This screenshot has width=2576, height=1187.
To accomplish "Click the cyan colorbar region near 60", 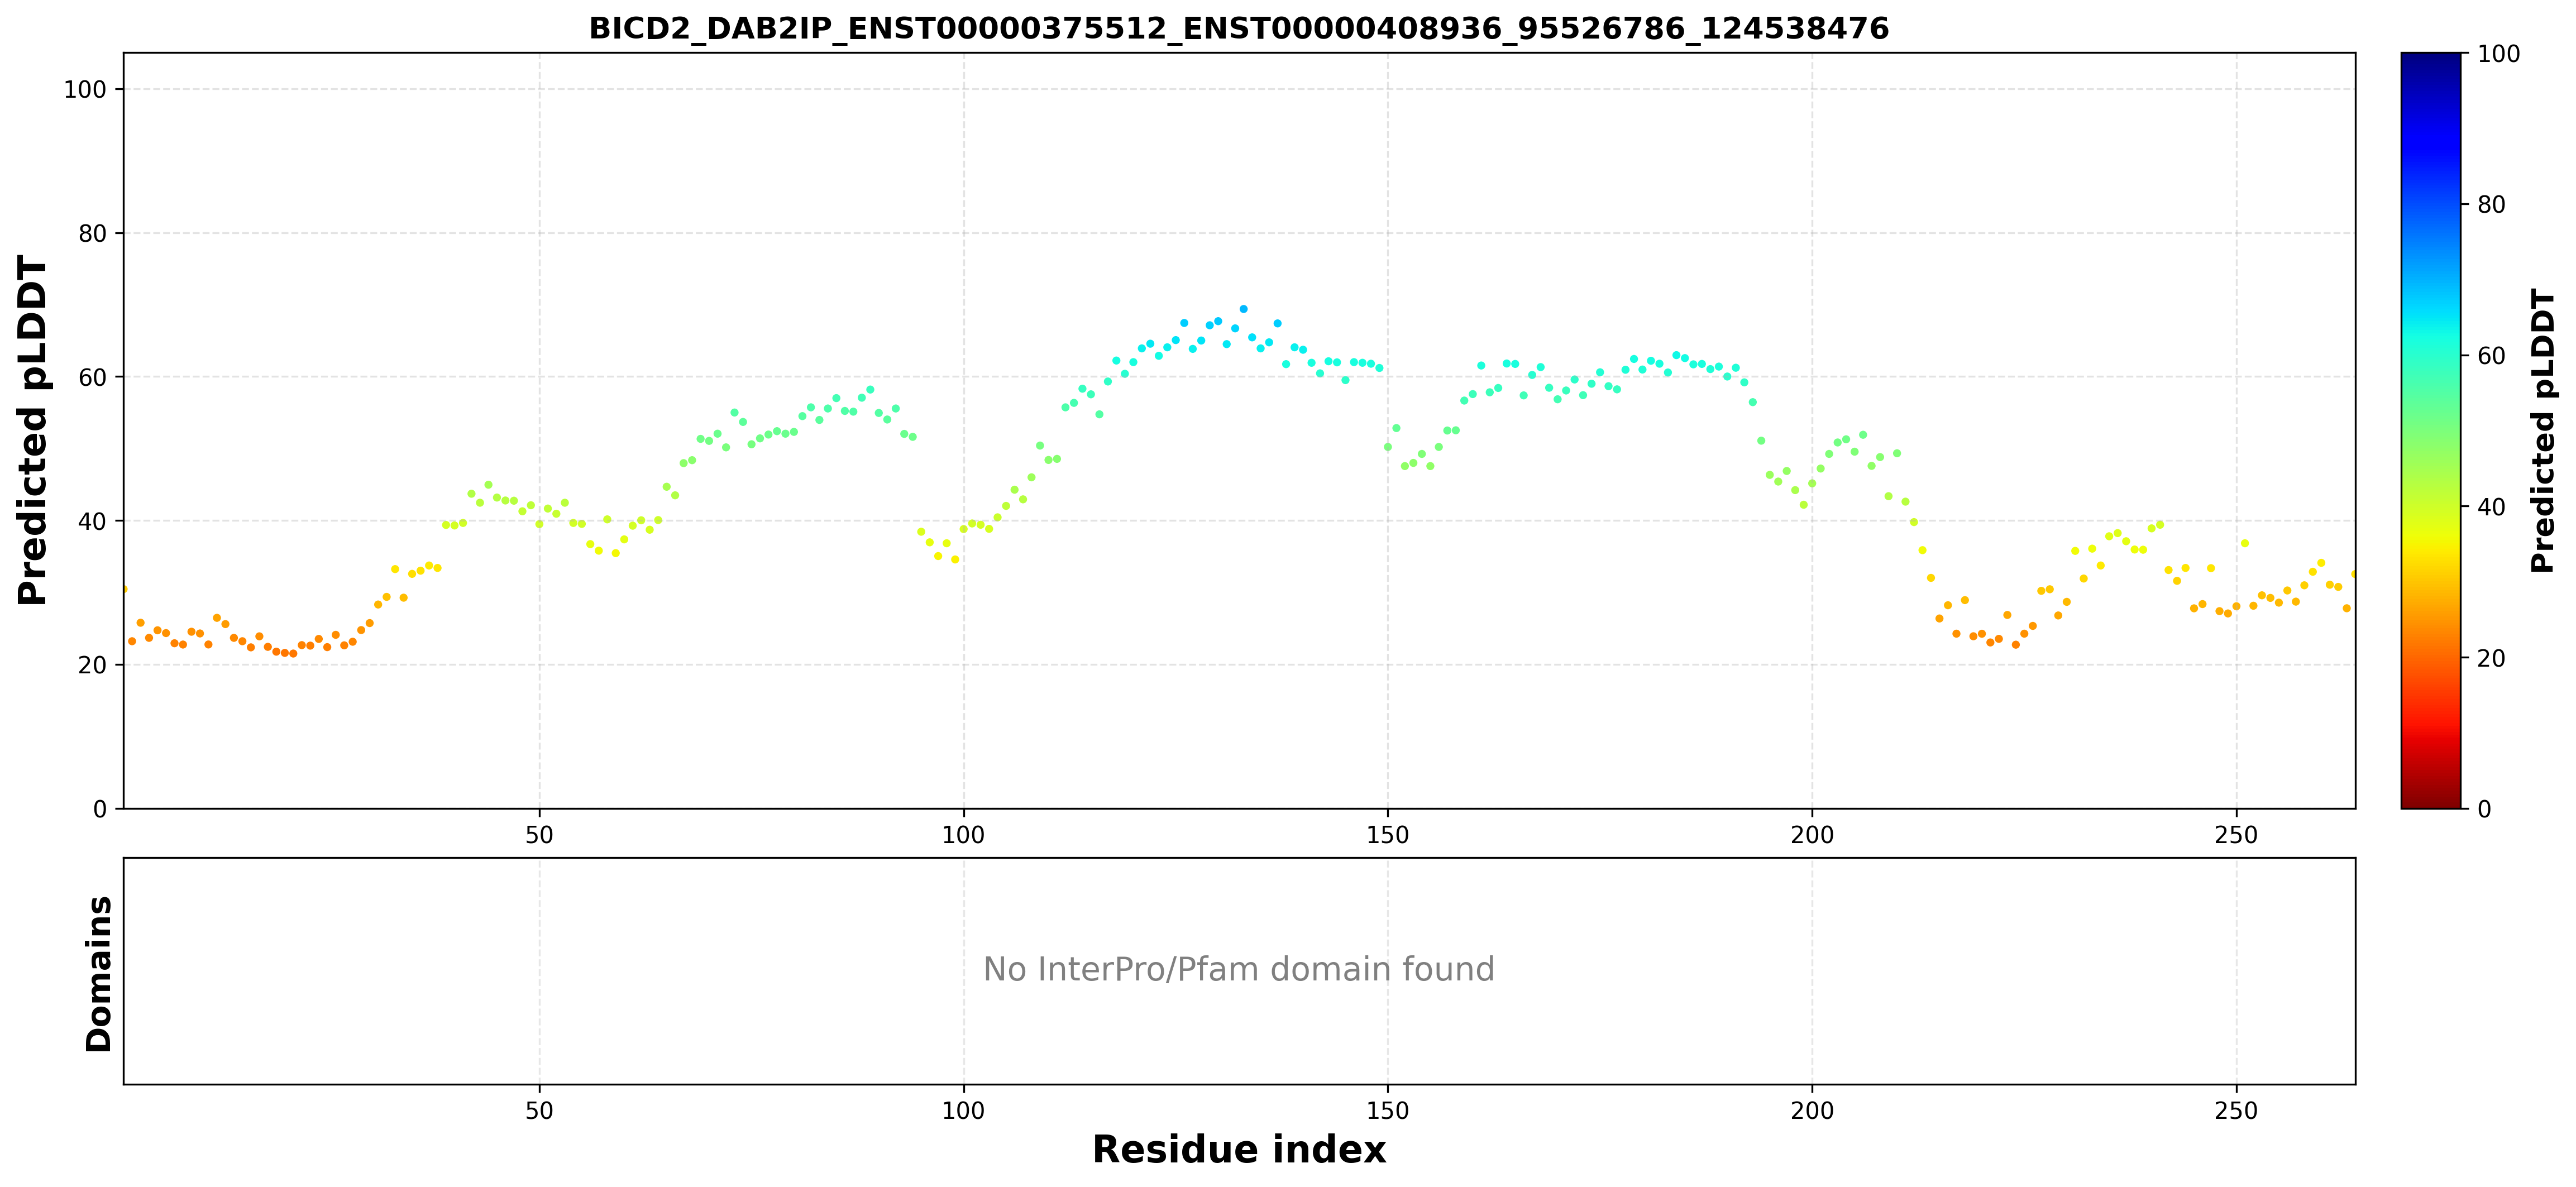I will click(2430, 355).
